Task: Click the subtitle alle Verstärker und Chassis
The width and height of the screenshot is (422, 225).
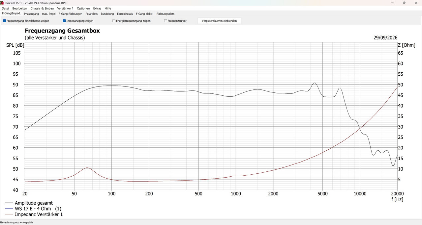Action: click(55, 37)
